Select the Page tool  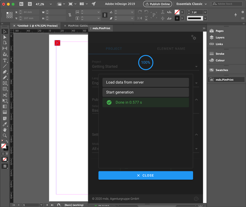pos(5,42)
